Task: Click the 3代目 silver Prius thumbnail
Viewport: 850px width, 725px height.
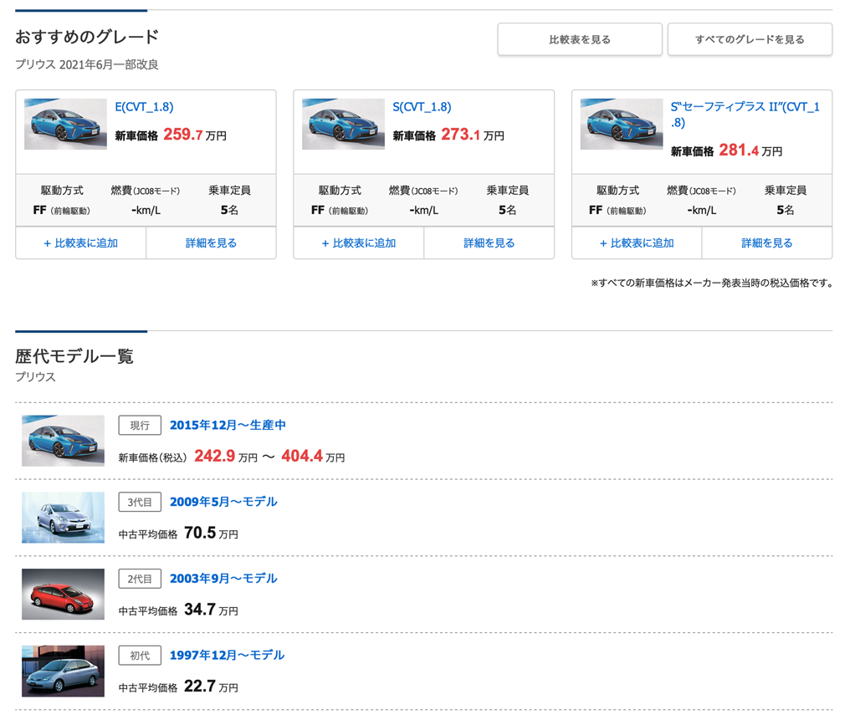Action: click(x=63, y=518)
